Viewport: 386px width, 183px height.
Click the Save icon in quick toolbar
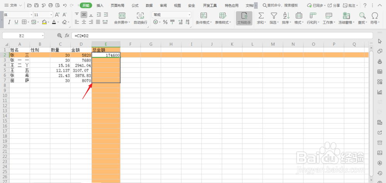[36, 5]
